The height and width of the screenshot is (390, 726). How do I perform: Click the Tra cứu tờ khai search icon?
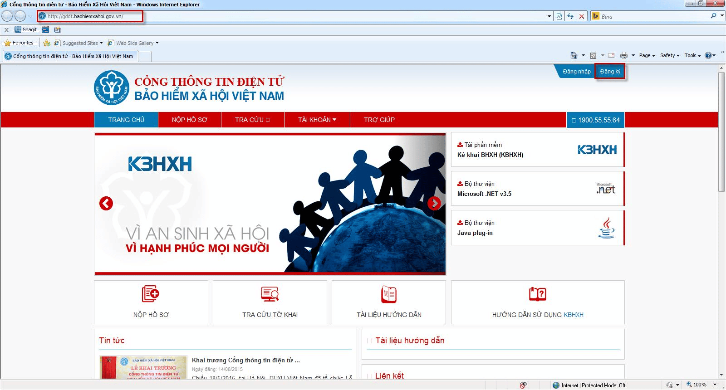[270, 294]
